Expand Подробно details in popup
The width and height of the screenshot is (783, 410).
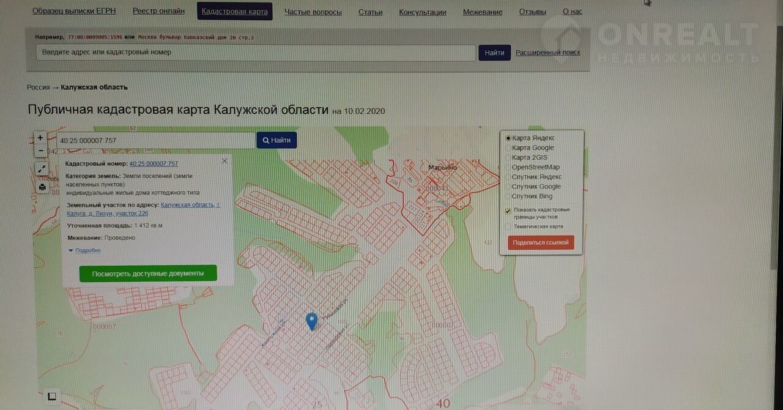coord(85,250)
